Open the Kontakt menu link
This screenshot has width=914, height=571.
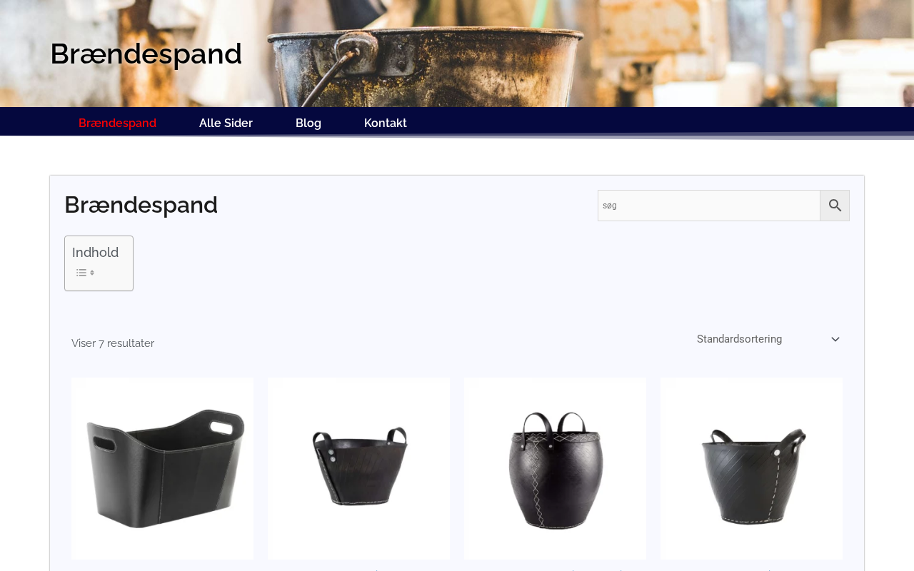[386, 123]
